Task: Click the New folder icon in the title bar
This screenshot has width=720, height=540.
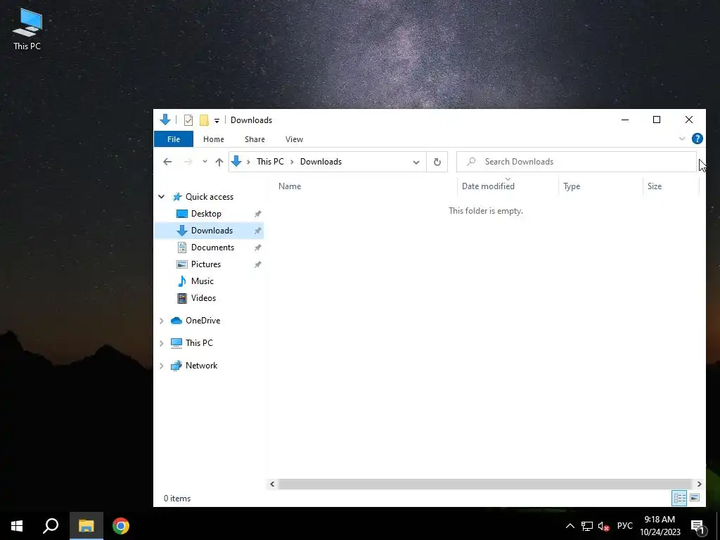Action: [x=204, y=120]
